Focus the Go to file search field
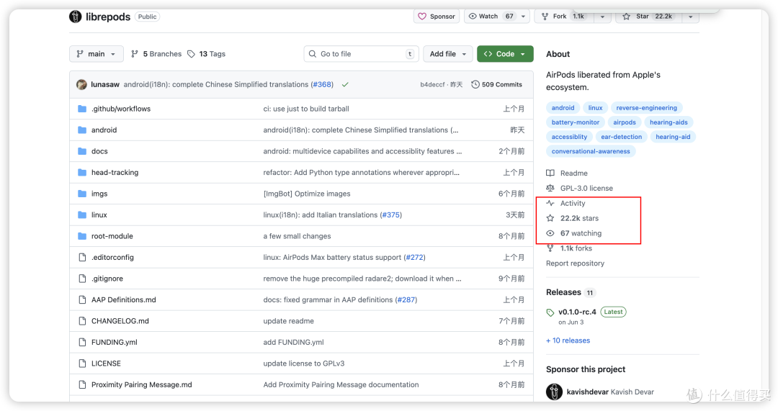The width and height of the screenshot is (778, 411). pyautogui.click(x=361, y=54)
